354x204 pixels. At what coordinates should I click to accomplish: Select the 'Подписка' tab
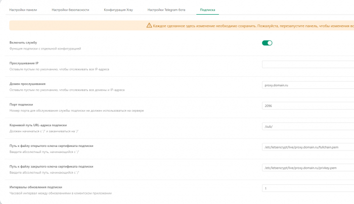(208, 10)
